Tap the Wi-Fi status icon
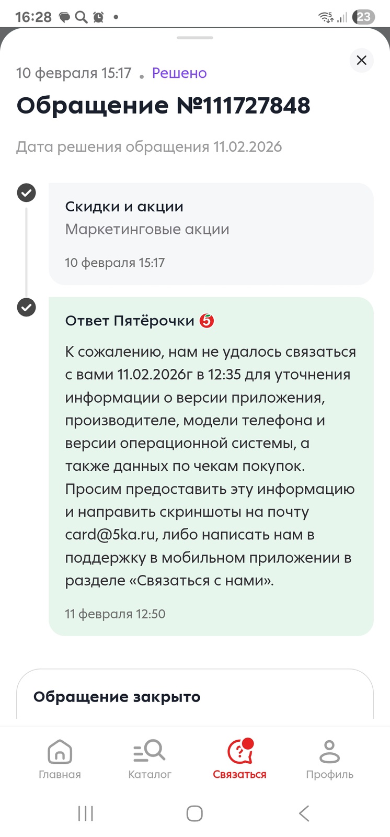Screen dimensions: 390x837 pyautogui.click(x=326, y=17)
